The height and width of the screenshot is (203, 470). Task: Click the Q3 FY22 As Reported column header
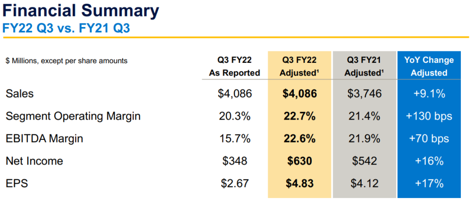235,66
